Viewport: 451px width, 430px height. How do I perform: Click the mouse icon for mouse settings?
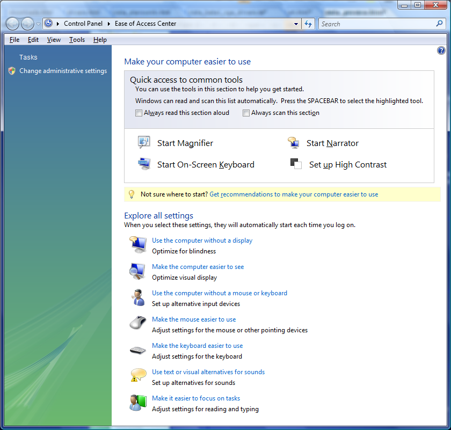(138, 323)
